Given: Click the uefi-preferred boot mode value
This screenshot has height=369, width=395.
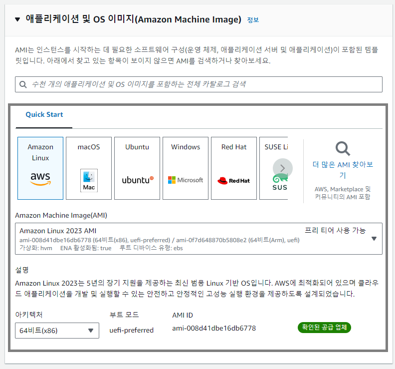Looking at the screenshot, I should 131,330.
